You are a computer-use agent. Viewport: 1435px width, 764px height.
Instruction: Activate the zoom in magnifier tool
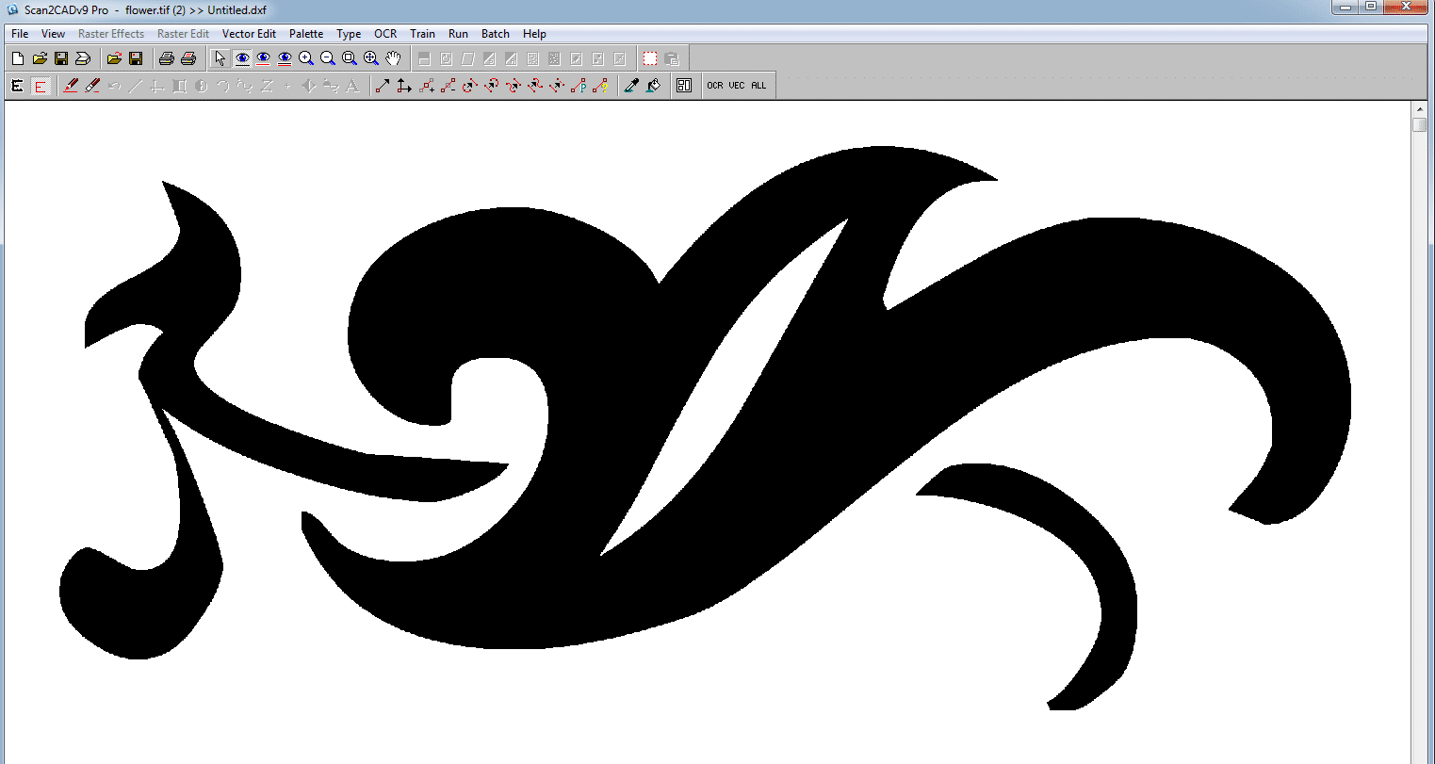[x=305, y=57]
